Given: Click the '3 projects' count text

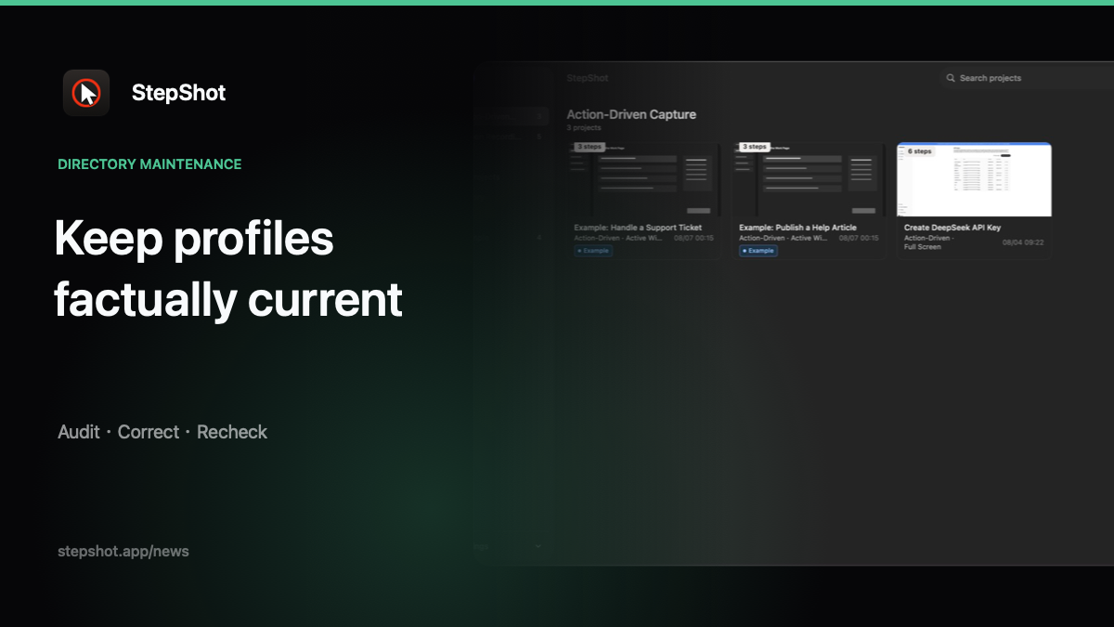Looking at the screenshot, I should pyautogui.click(x=584, y=128).
